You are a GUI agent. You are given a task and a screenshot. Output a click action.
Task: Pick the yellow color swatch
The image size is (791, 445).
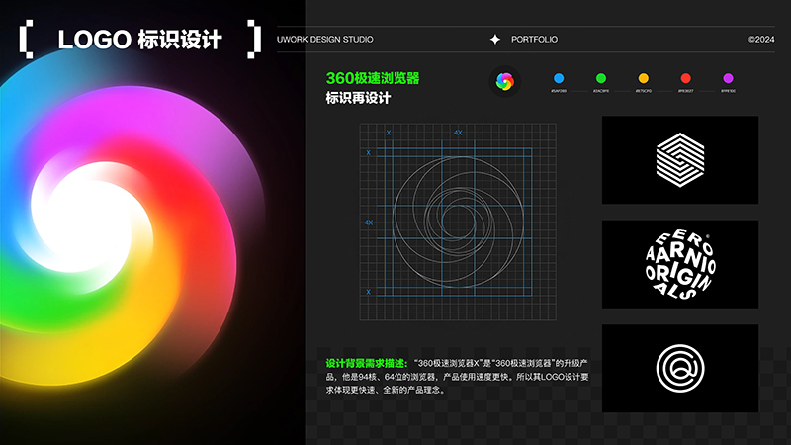(x=643, y=78)
